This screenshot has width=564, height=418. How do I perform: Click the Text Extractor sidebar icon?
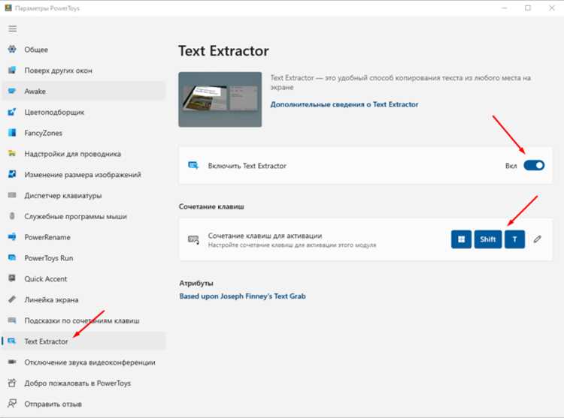click(12, 341)
